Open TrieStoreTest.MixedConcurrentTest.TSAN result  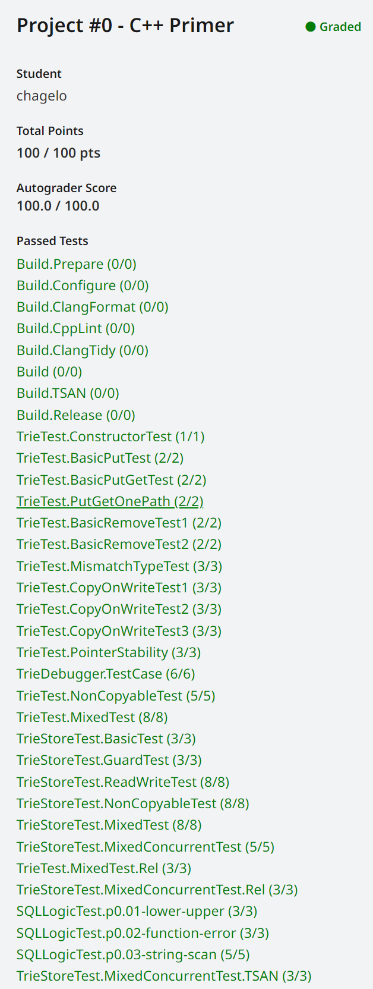tap(164, 976)
